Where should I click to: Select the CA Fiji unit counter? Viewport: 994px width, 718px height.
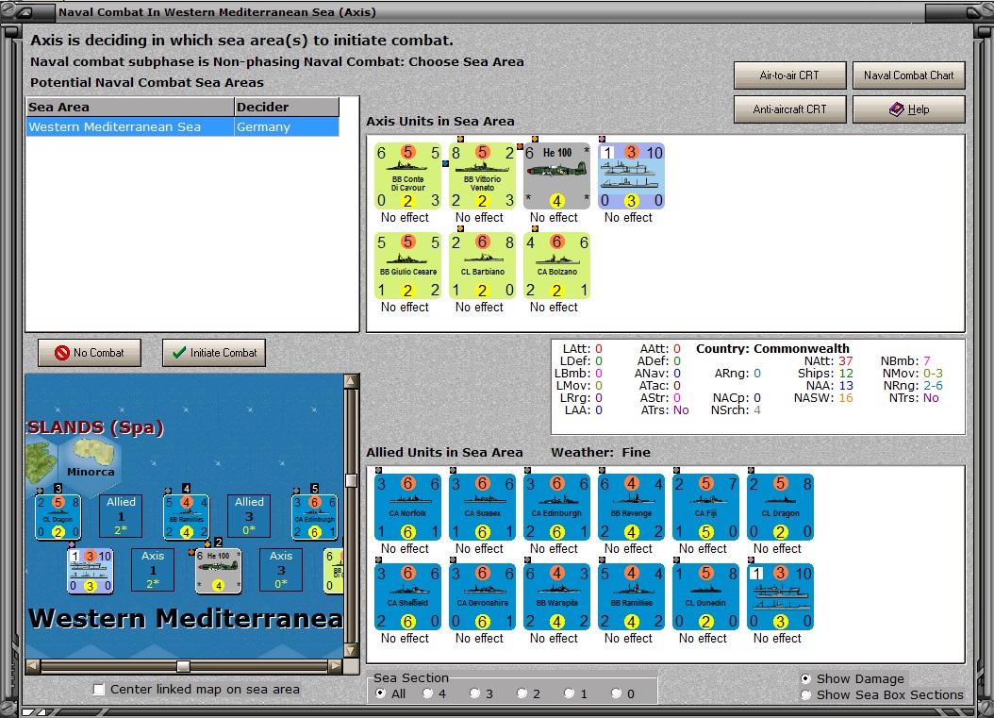coord(705,507)
